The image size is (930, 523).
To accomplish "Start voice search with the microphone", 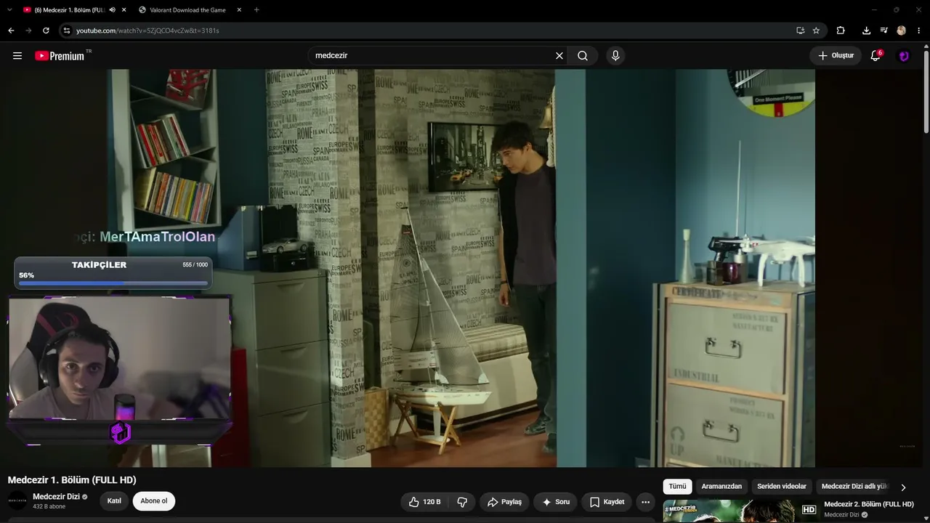I will [615, 56].
